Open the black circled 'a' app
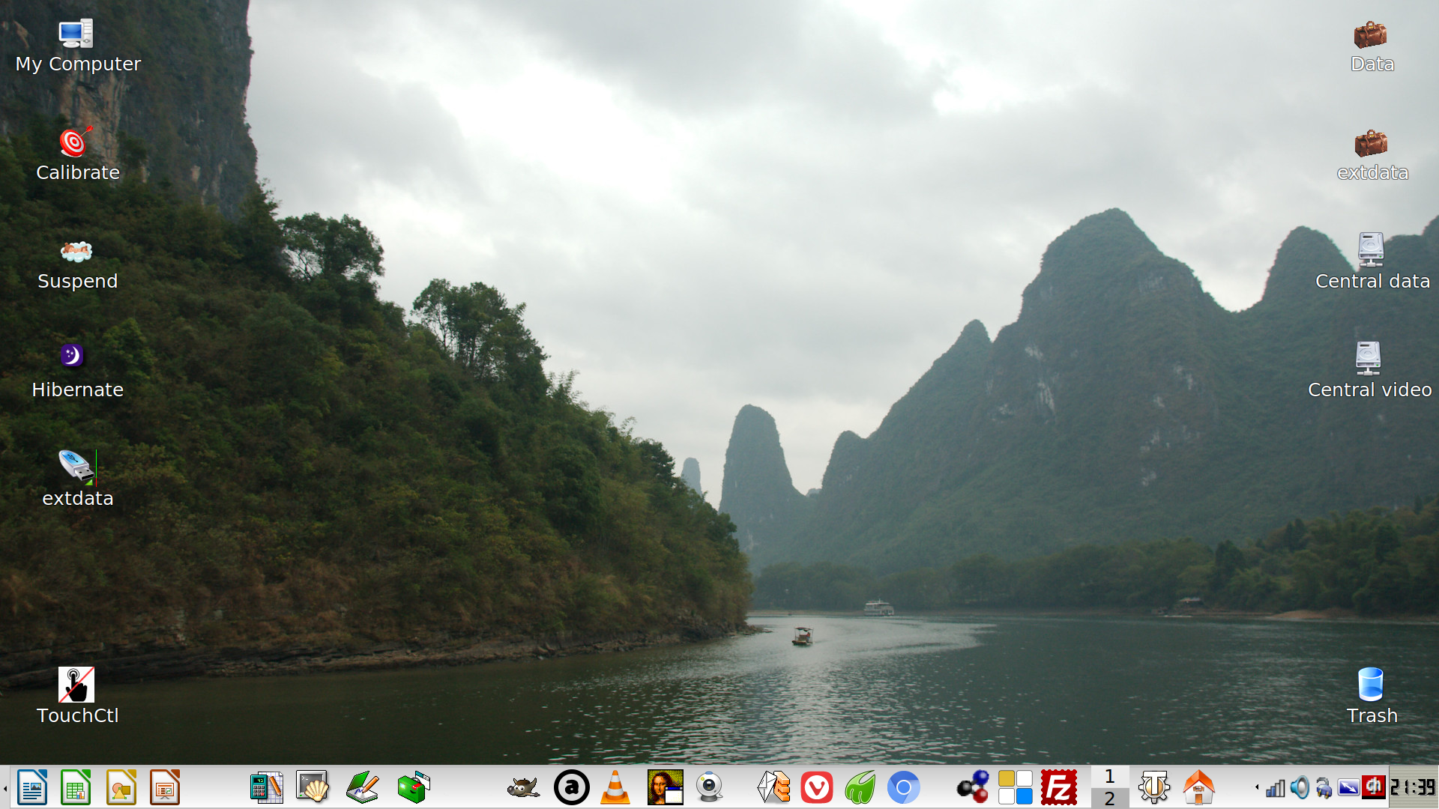The width and height of the screenshot is (1439, 809). tap(571, 787)
